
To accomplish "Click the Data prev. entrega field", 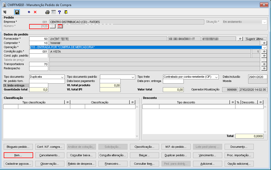I will (173, 81).
